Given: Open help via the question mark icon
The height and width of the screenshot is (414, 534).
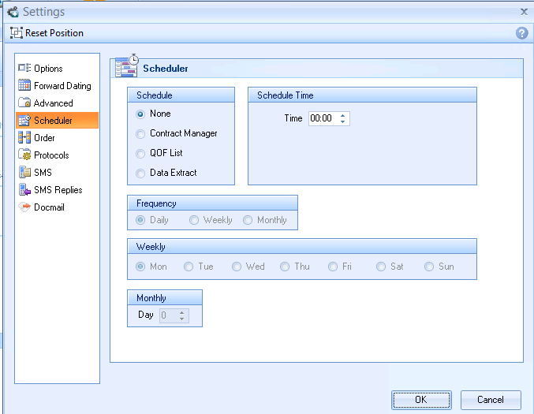Looking at the screenshot, I should coord(521,33).
